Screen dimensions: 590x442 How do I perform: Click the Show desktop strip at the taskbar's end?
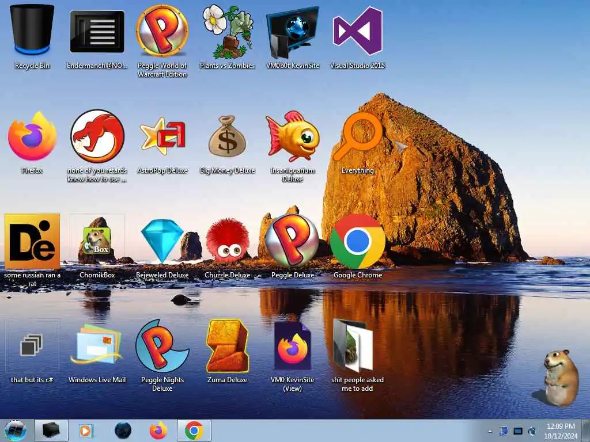[586, 430]
